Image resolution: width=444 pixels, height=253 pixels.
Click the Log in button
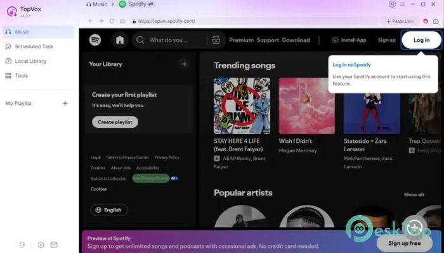421,40
